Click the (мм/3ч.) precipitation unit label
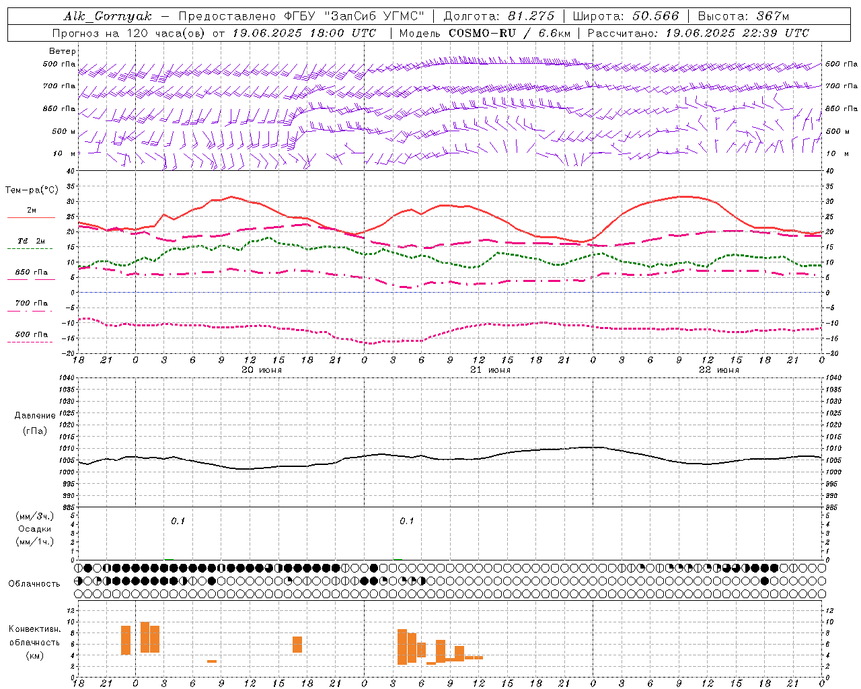This screenshot has width=861, height=689. (35, 516)
